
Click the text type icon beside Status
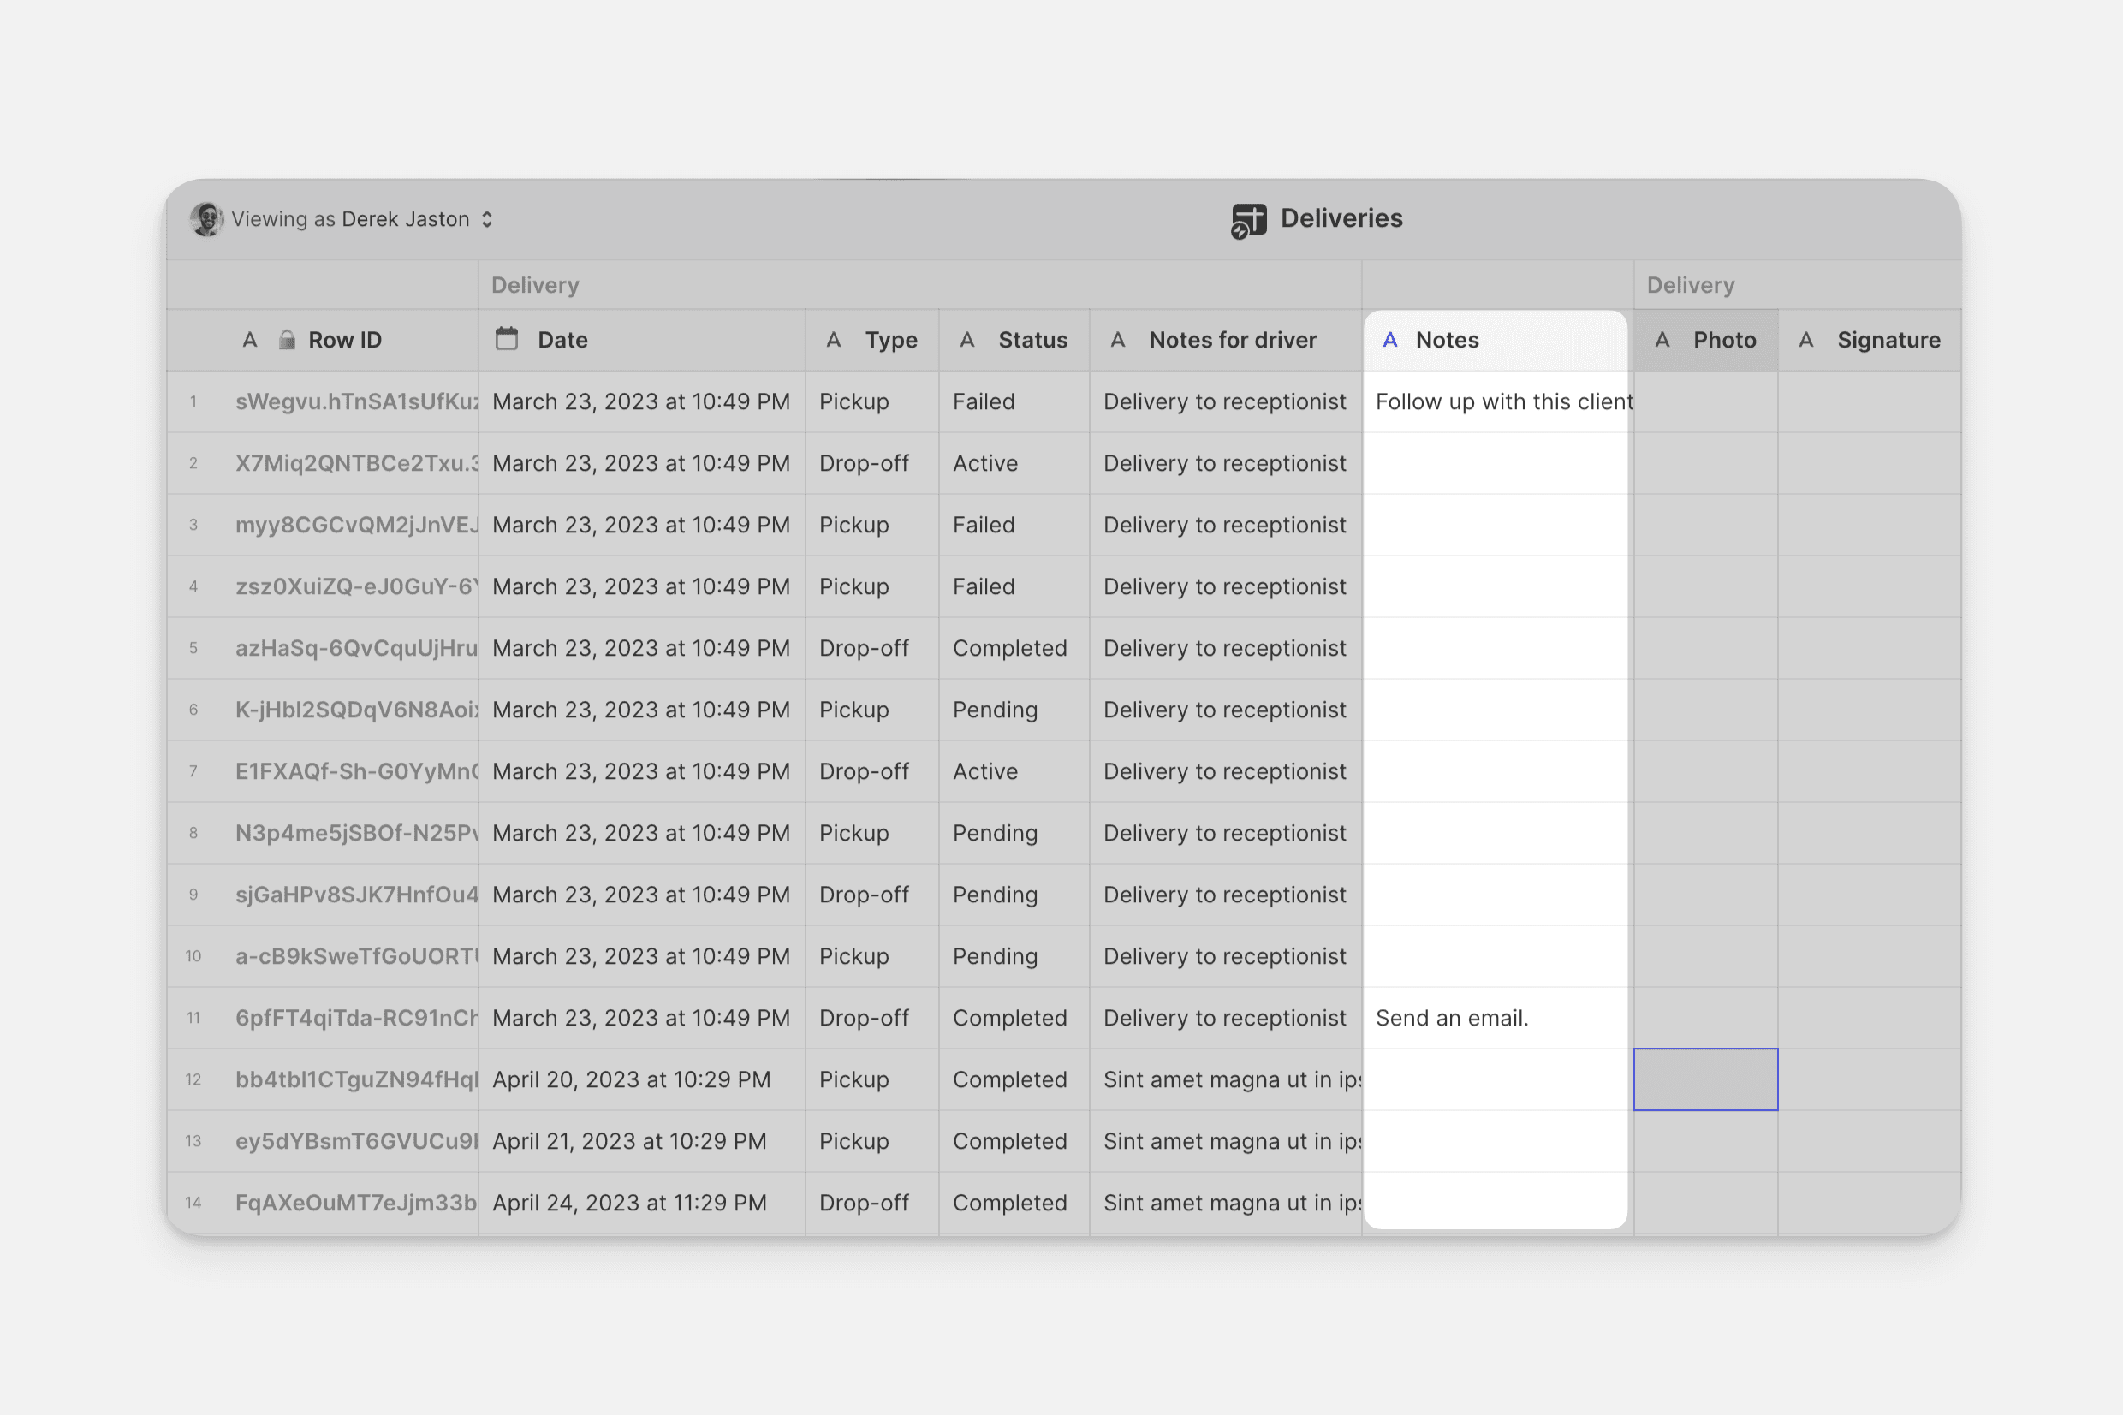[x=967, y=340]
